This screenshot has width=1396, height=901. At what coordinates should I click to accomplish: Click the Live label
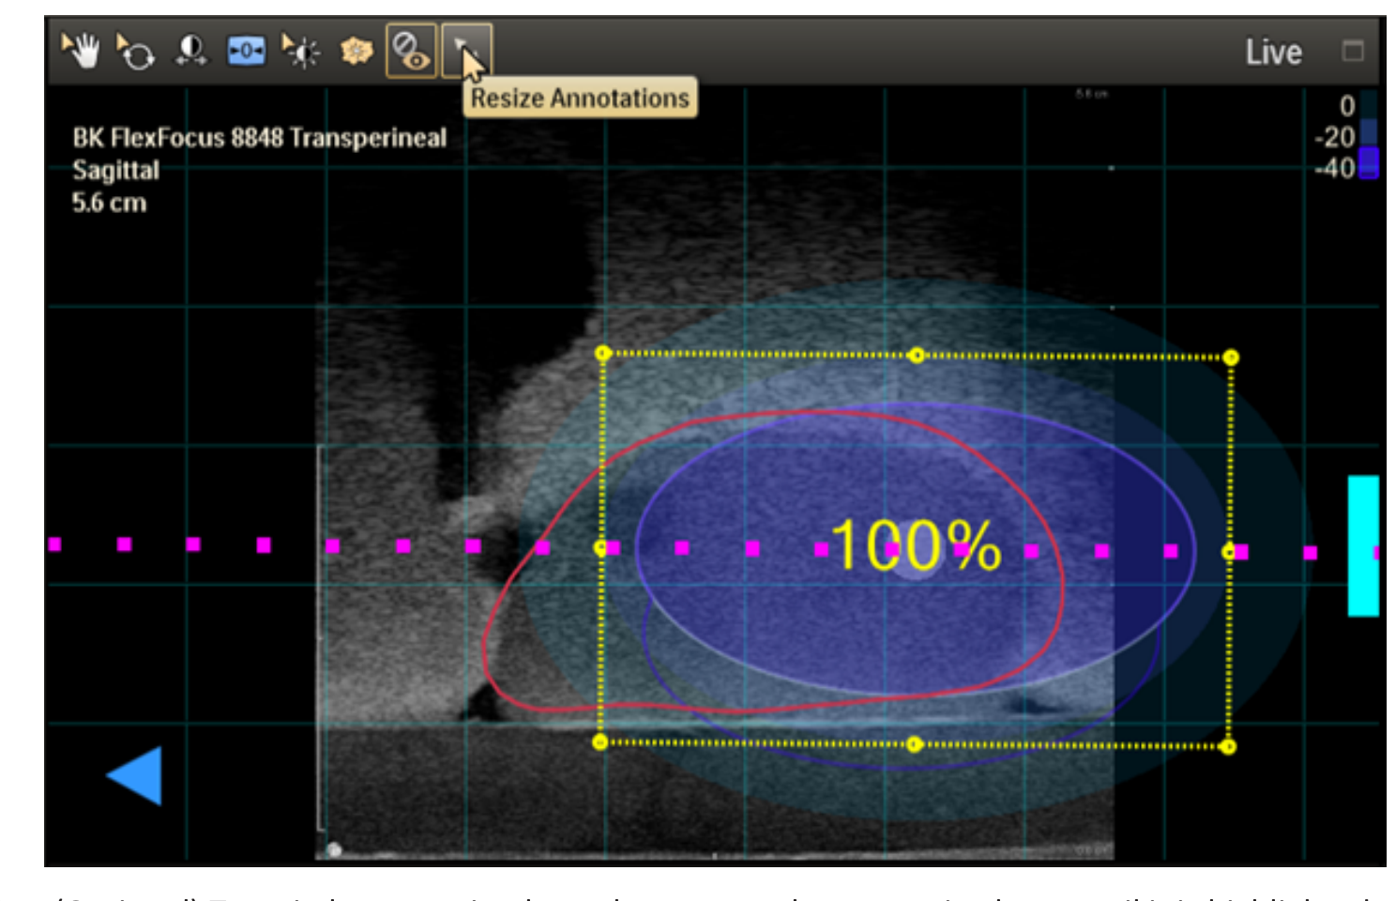(x=1273, y=52)
